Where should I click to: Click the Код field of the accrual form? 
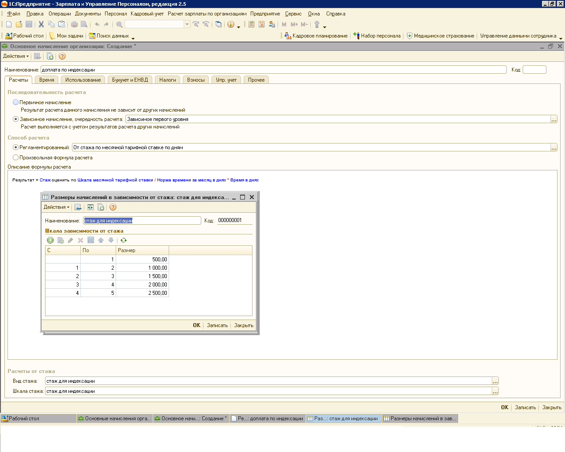(x=534, y=70)
